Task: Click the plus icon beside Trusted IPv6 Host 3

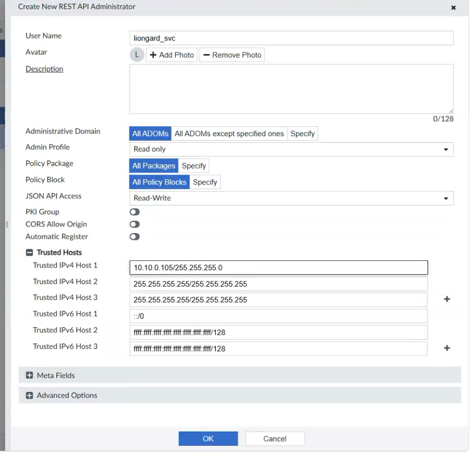Action: click(x=447, y=348)
